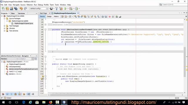Screen dimensions: 188x105
Task: Switch to the Files tab
Action: (x=13, y=13)
